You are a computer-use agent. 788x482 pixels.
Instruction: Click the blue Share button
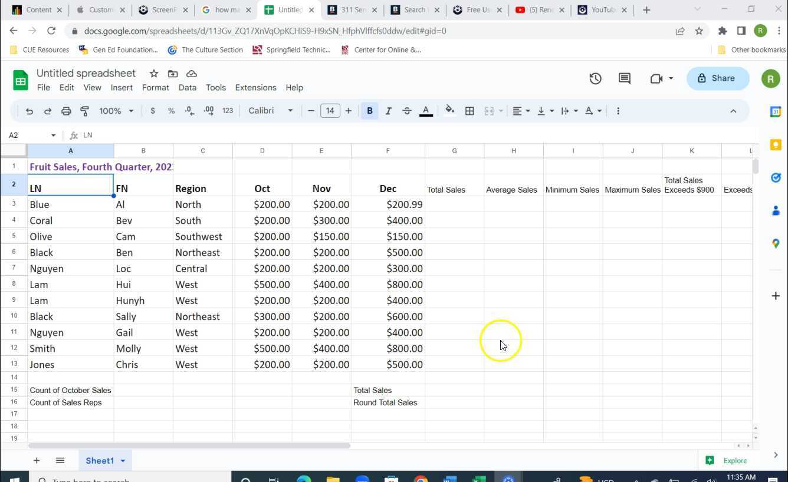click(x=717, y=78)
